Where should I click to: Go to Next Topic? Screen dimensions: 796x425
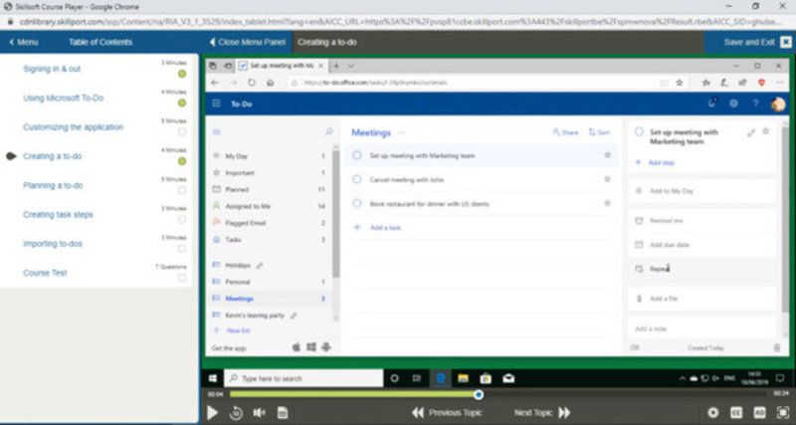[x=542, y=413]
